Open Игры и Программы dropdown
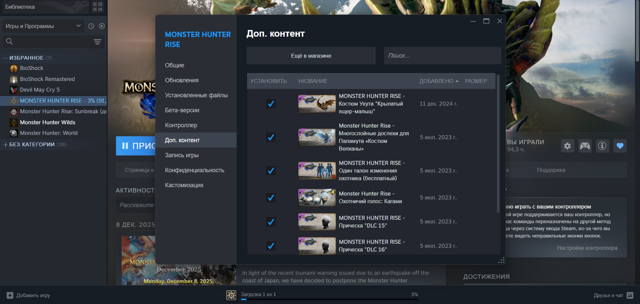This screenshot has height=304, width=640. [43, 26]
